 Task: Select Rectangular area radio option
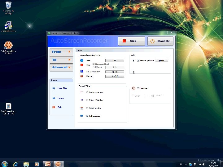87,92
